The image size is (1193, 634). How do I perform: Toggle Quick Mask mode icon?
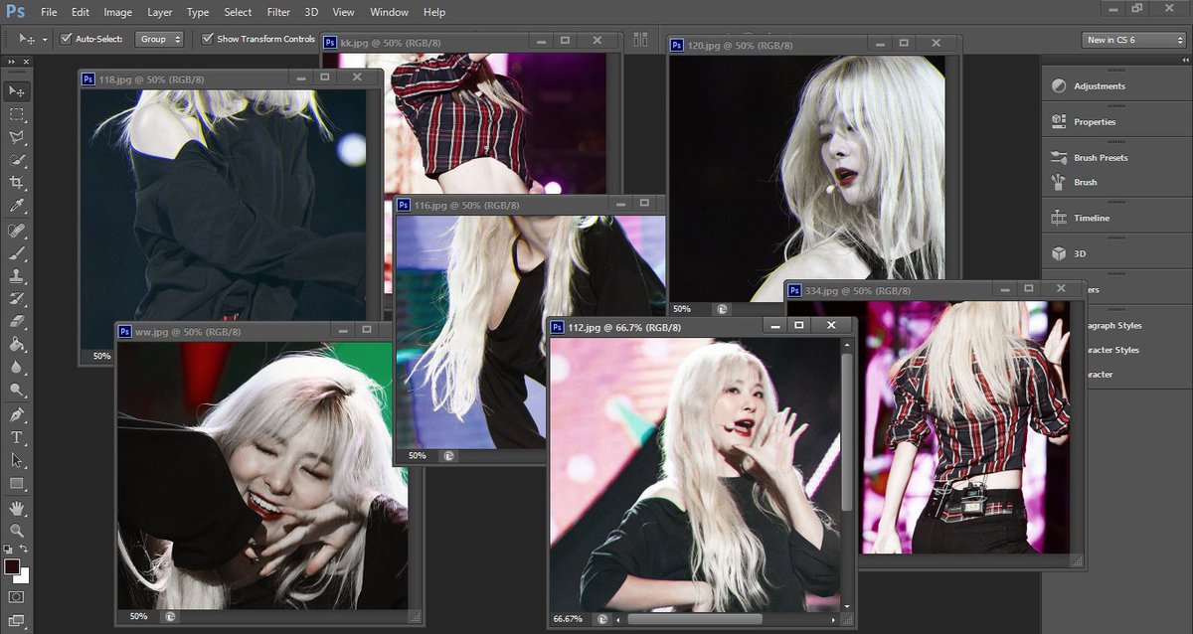(x=17, y=596)
